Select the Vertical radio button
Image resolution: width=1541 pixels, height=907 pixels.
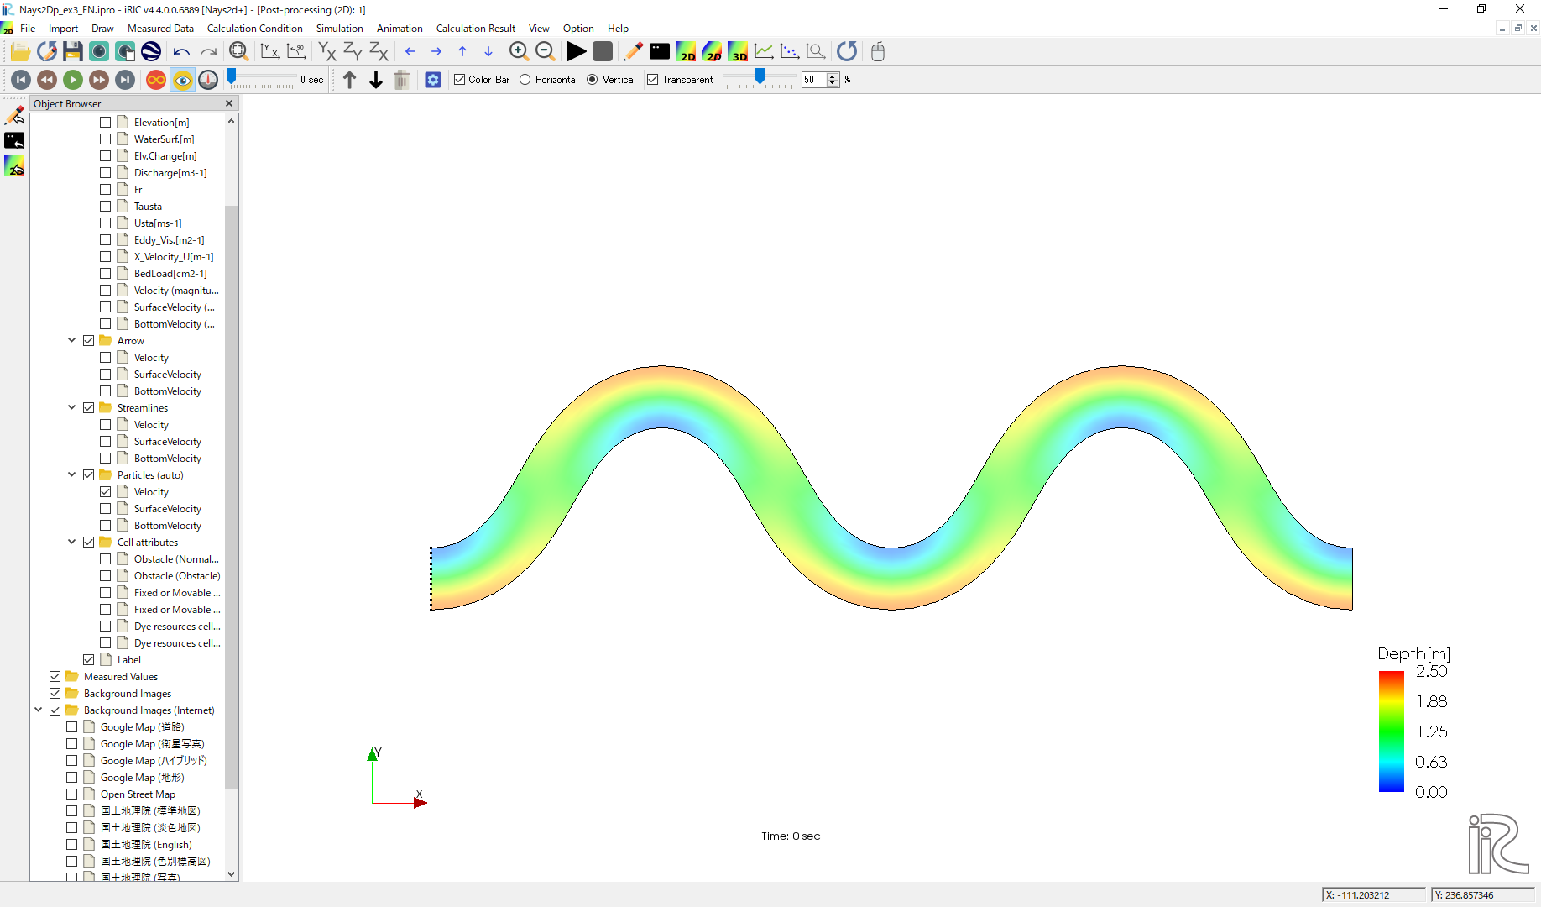(x=593, y=80)
